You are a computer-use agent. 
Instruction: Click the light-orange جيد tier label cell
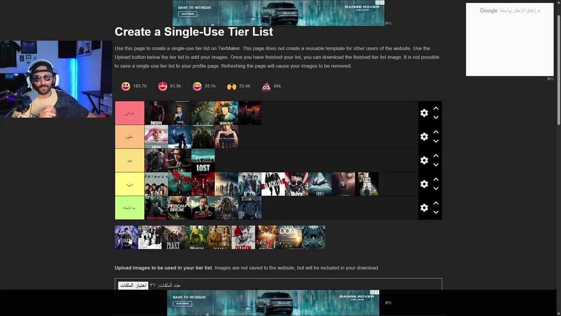130,161
